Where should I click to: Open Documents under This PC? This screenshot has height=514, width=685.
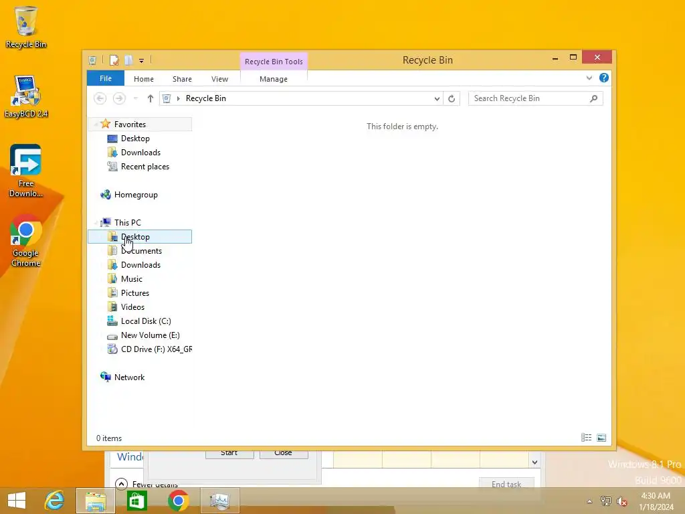click(141, 251)
